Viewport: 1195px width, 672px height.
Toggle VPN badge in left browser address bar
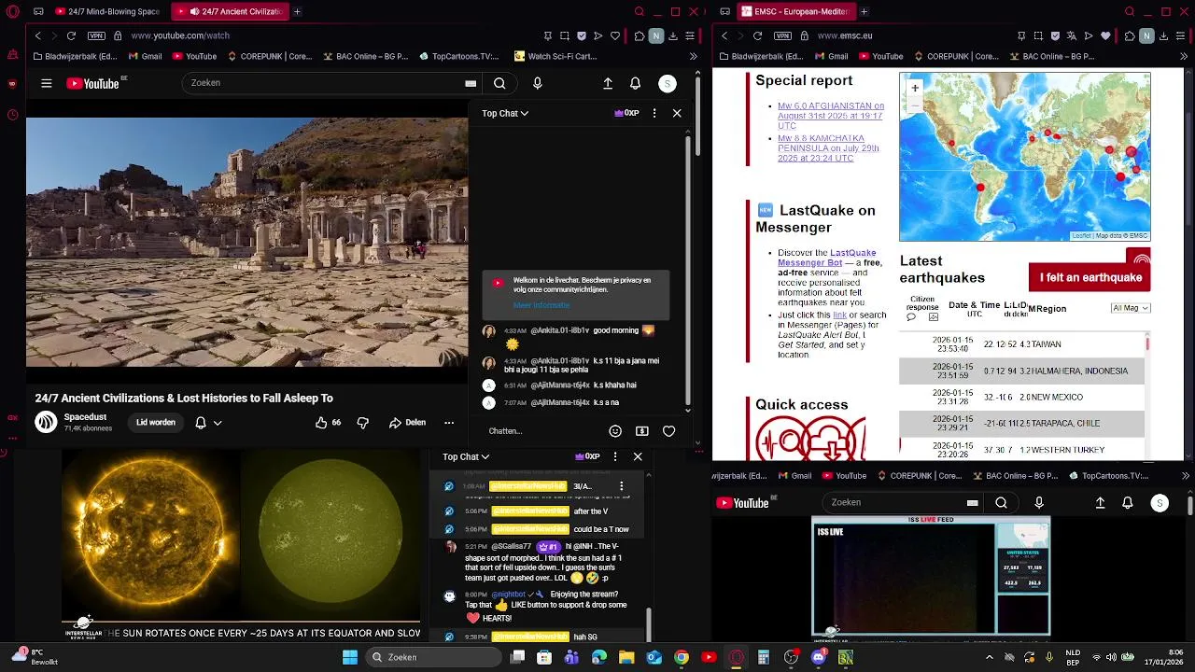tap(96, 35)
